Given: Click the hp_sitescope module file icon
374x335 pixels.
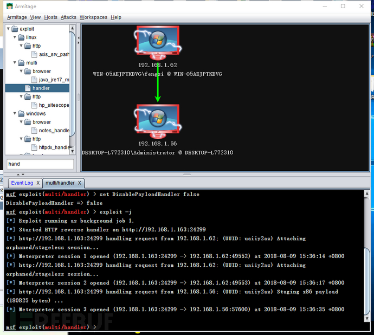Looking at the screenshot, I should 34,105.
